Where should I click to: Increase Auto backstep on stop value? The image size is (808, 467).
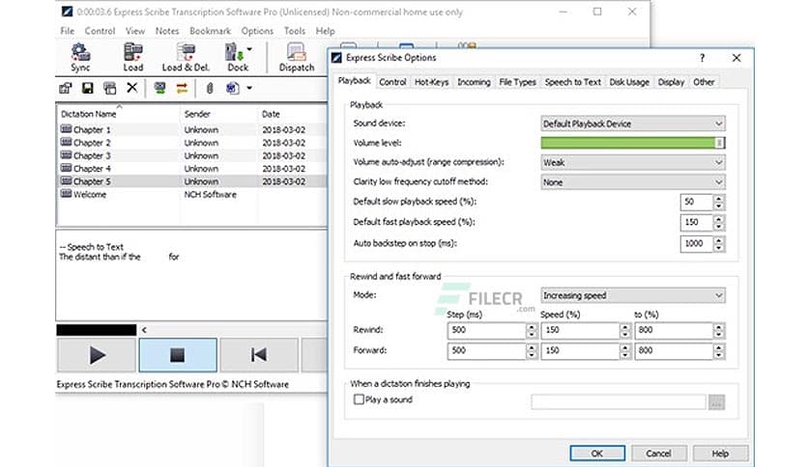719,239
